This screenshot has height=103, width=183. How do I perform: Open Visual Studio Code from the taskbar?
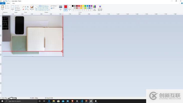tap(82, 101)
